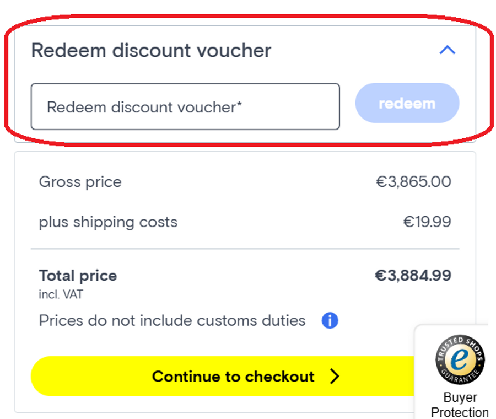This screenshot has height=419, width=496.
Task: Click the total amount €3,884.99
Action: tap(413, 276)
